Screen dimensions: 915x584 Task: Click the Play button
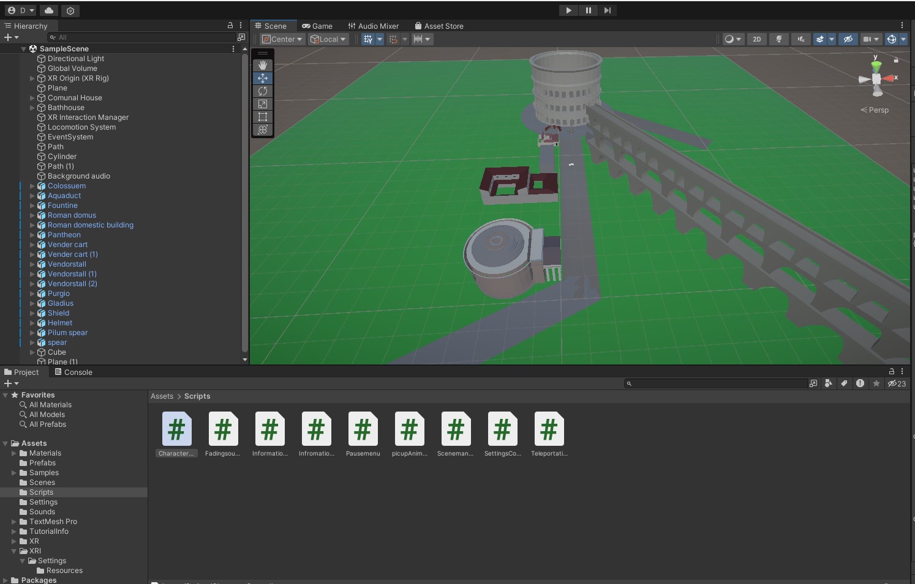(568, 10)
